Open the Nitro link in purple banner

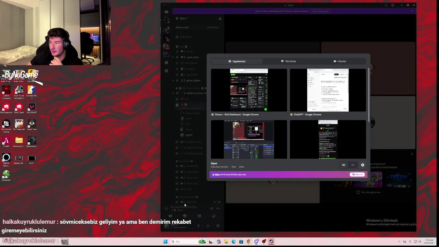[217, 175]
